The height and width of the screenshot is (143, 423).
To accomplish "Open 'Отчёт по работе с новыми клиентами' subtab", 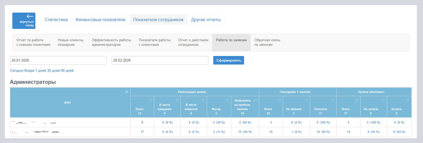I will coord(33,42).
